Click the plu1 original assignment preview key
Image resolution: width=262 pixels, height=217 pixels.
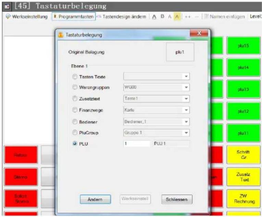180,52
